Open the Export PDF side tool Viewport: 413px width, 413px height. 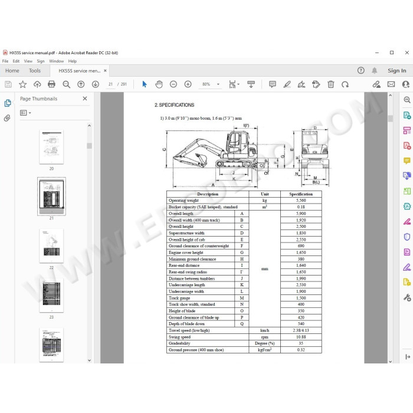tap(407, 115)
